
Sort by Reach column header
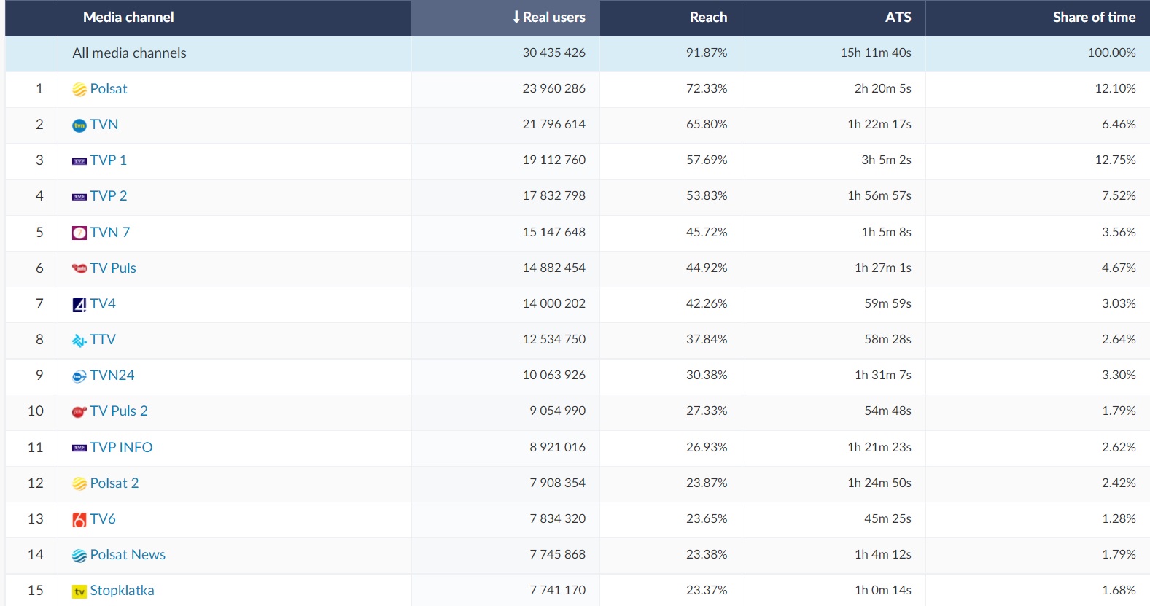(x=707, y=18)
